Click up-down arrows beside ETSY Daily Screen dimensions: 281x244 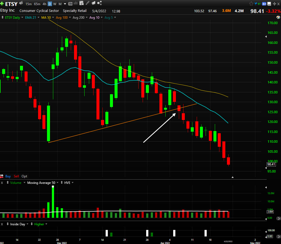point(2,17)
